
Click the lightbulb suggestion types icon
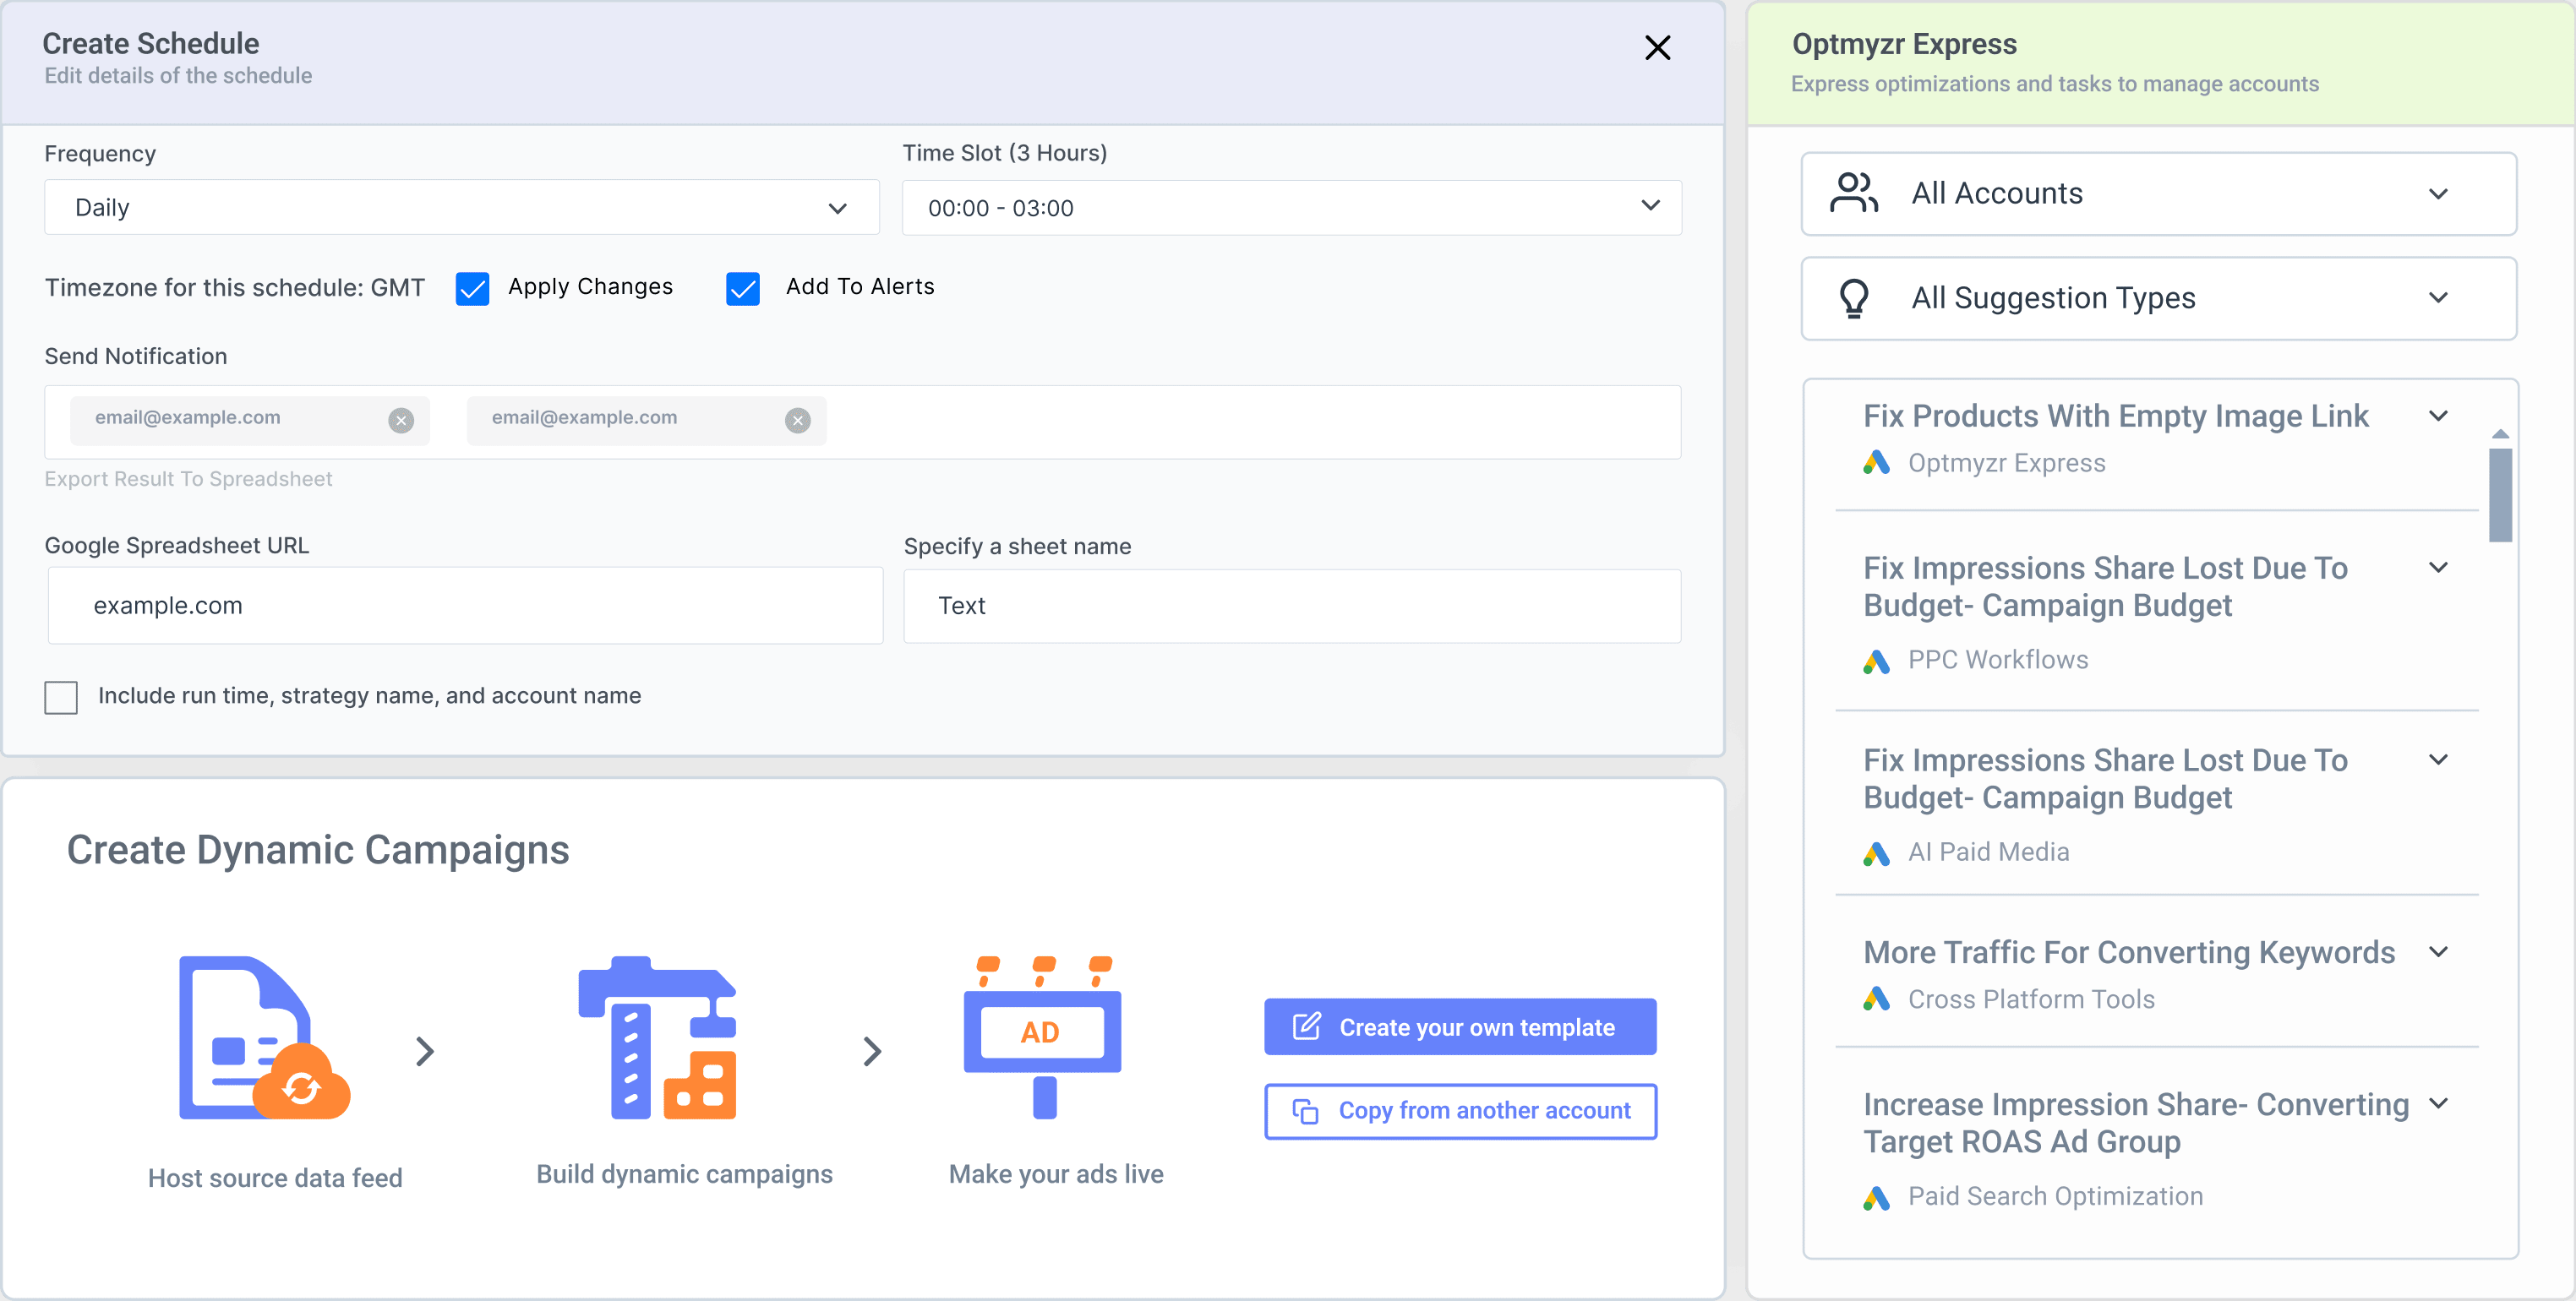(1854, 297)
